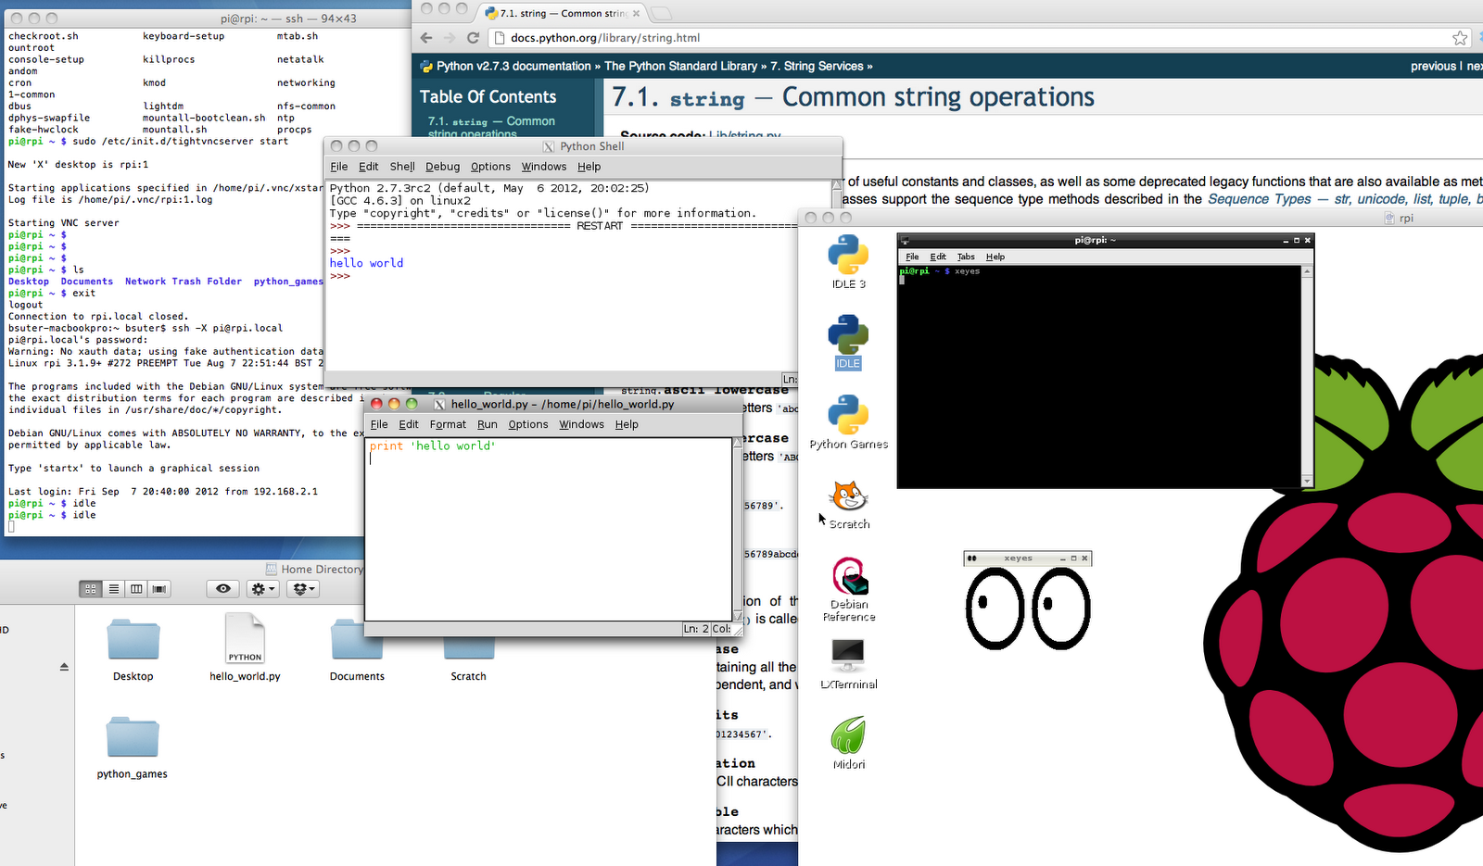Switch to column view in the file browser
The image size is (1483, 866).
135,588
